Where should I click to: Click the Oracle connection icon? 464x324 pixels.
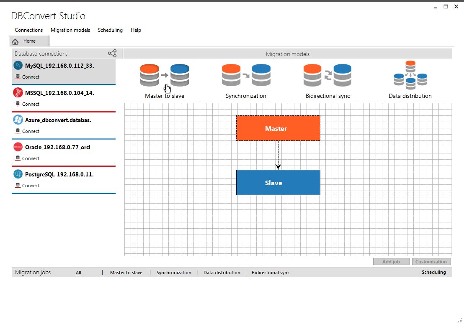[18, 147]
